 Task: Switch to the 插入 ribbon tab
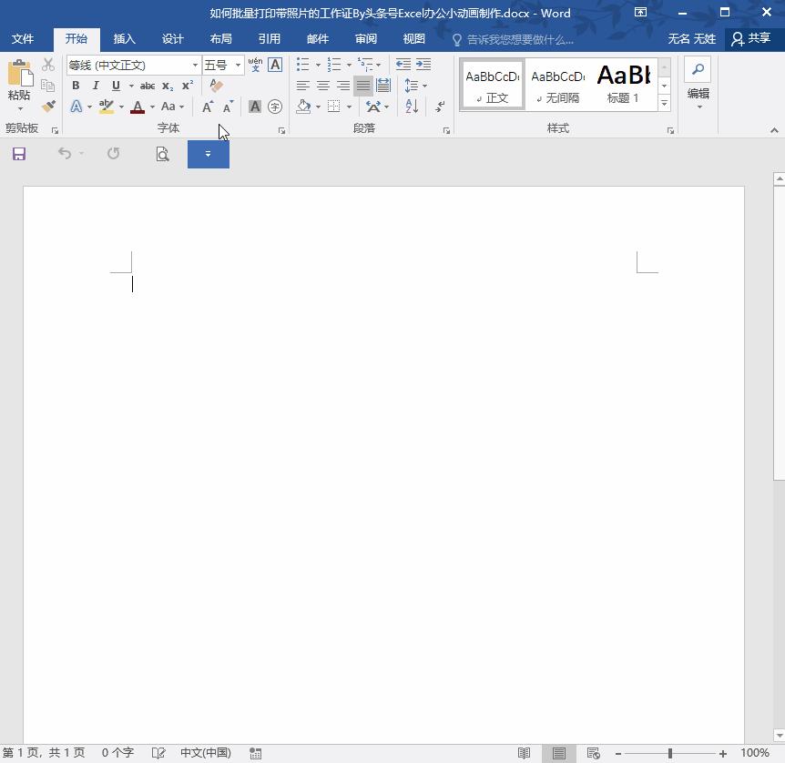[124, 39]
